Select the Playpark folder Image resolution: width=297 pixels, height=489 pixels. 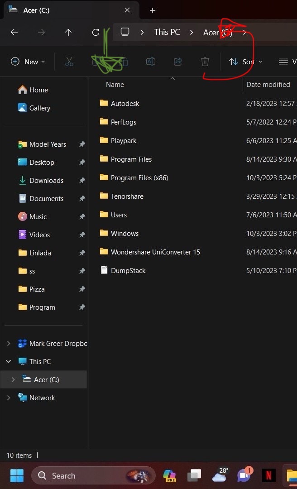pyautogui.click(x=118, y=141)
